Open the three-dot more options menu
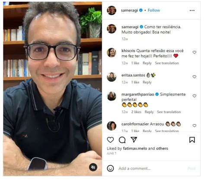205x180 pixels. (192, 10)
